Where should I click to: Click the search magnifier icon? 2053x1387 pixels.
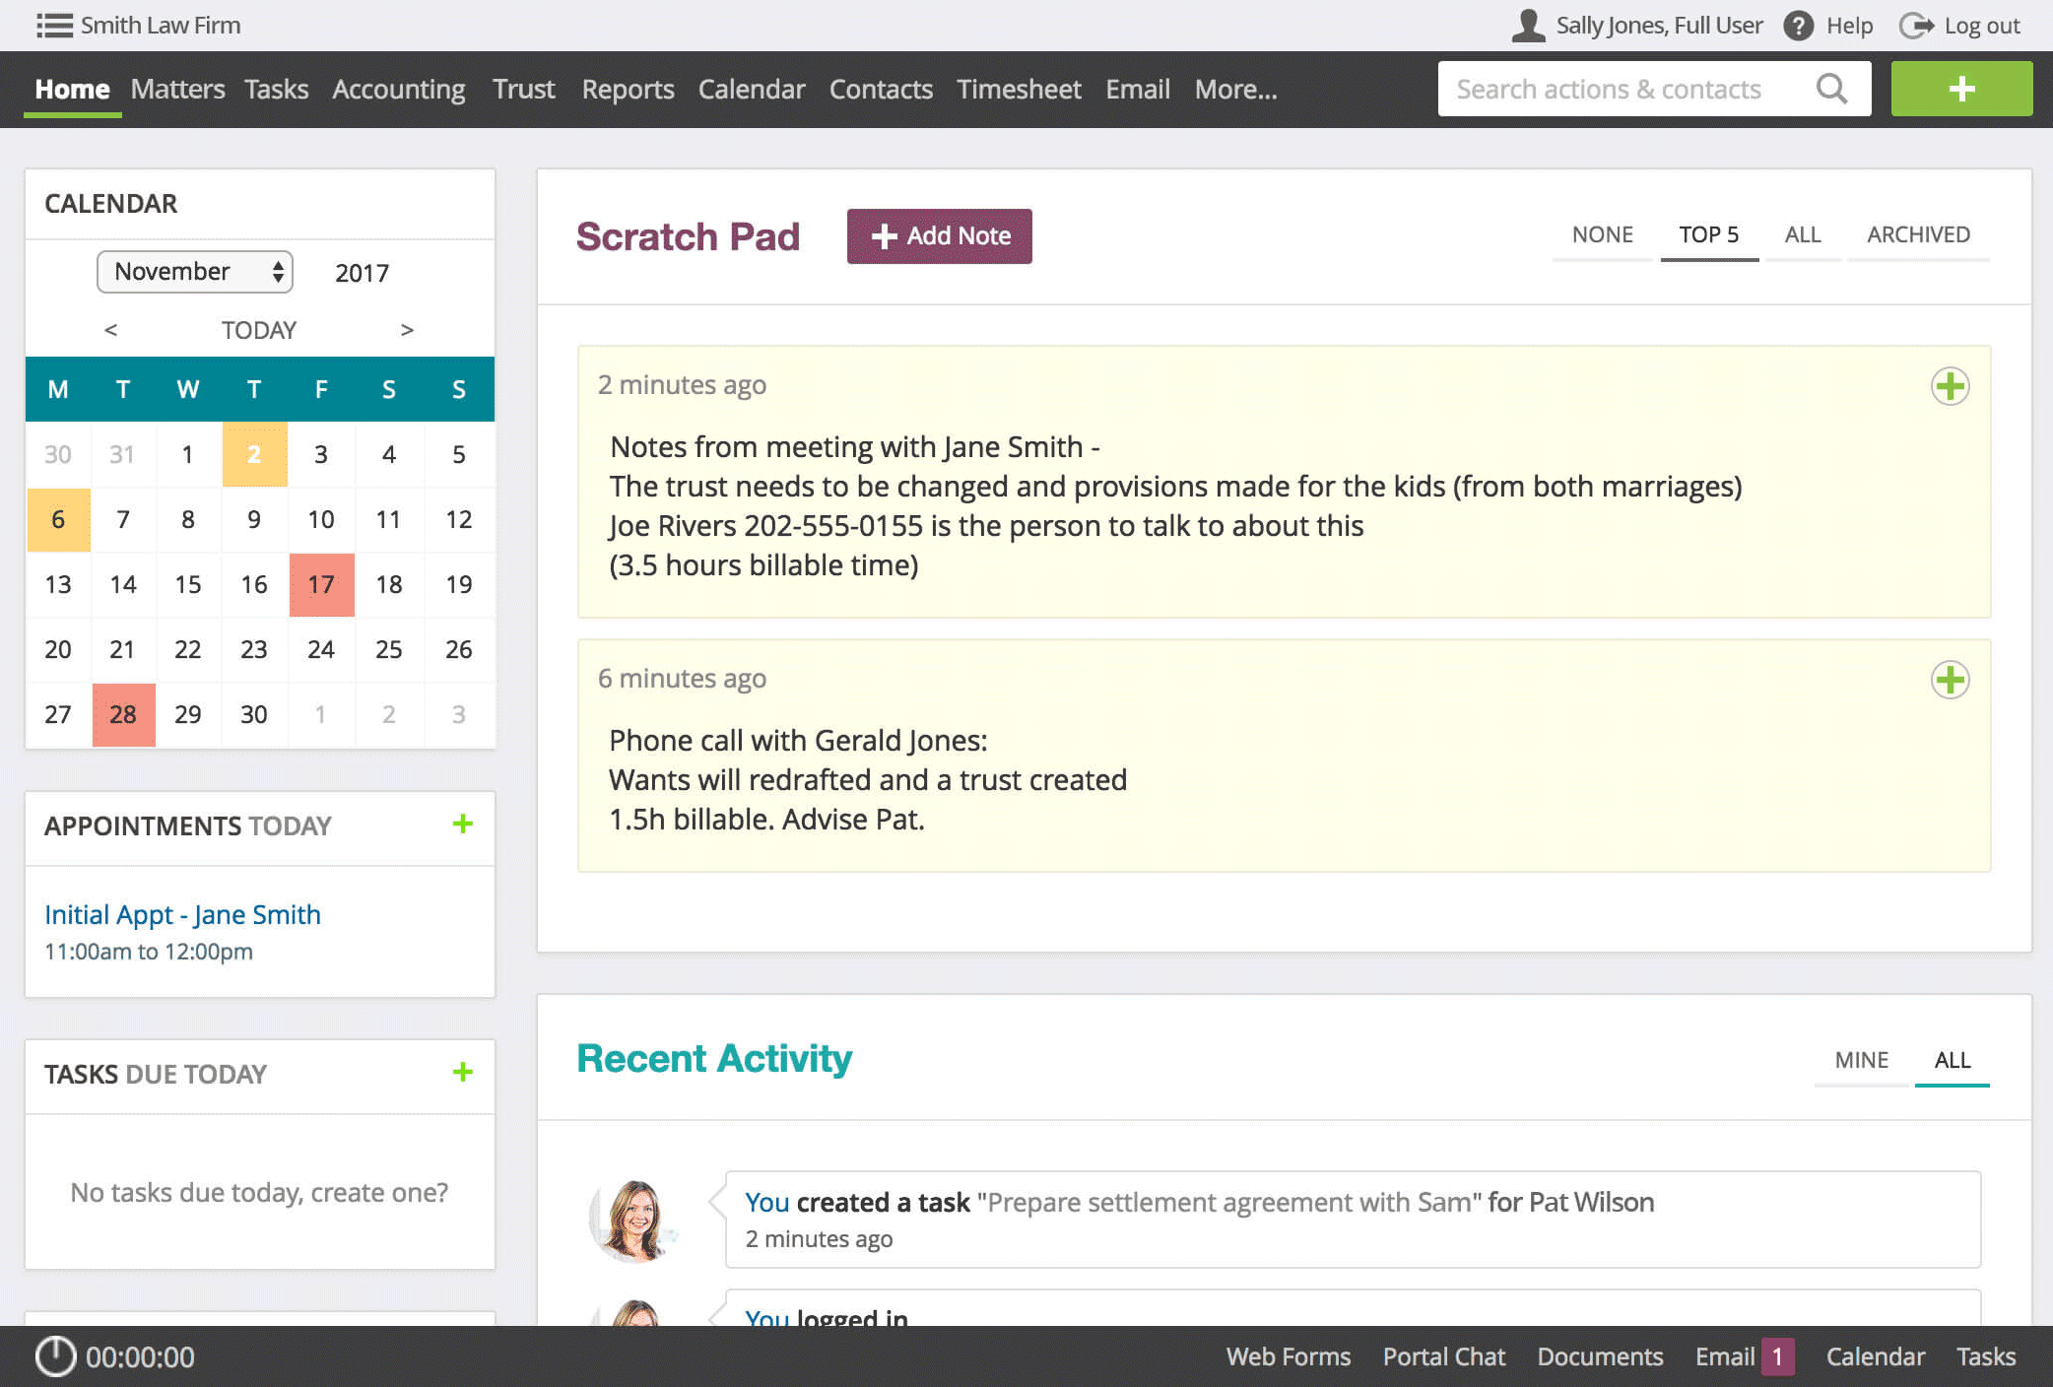tap(1831, 89)
